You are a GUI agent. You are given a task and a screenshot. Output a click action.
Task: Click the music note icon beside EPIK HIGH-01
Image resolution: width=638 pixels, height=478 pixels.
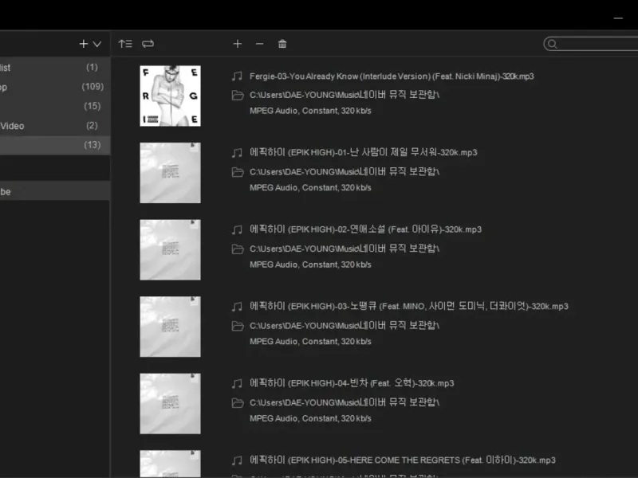237,153
